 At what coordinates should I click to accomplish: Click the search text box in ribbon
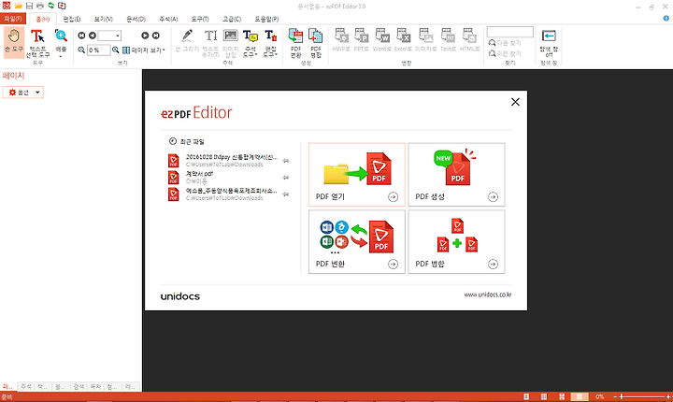510,32
